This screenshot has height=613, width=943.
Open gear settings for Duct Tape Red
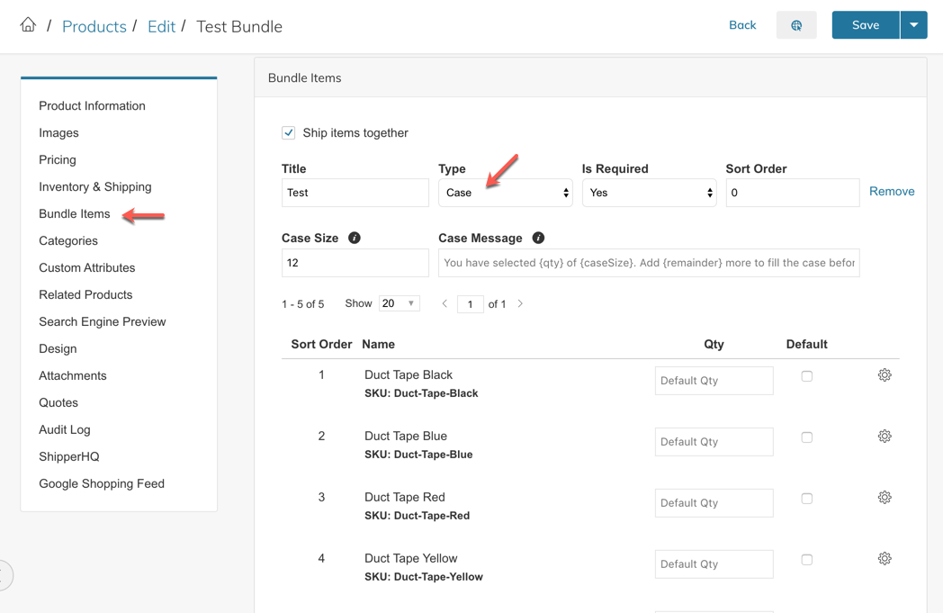click(x=884, y=498)
